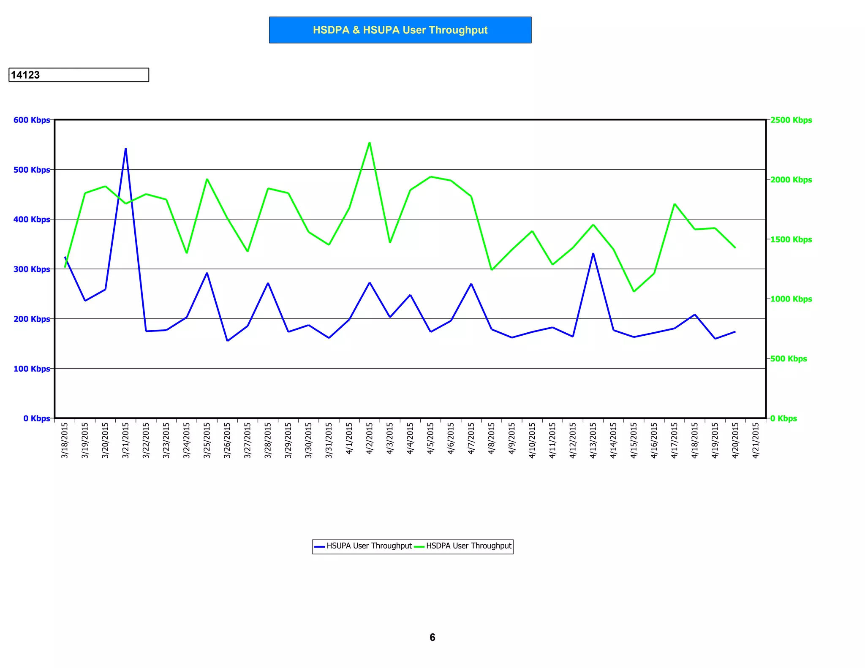The width and height of the screenshot is (865, 668).
Task: Click the 4/20/2015 date label
Action: (x=735, y=440)
